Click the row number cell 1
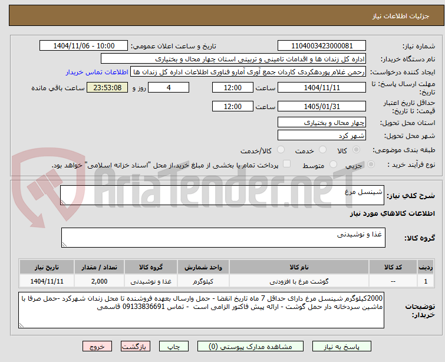The height and width of the screenshot is (362, 445). tap(426, 281)
